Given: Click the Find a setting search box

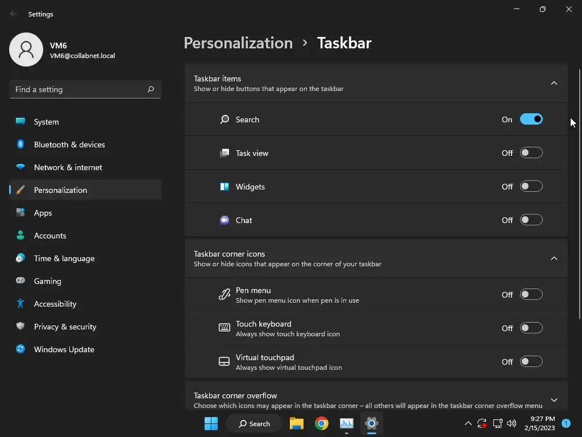Looking at the screenshot, I should pos(85,89).
